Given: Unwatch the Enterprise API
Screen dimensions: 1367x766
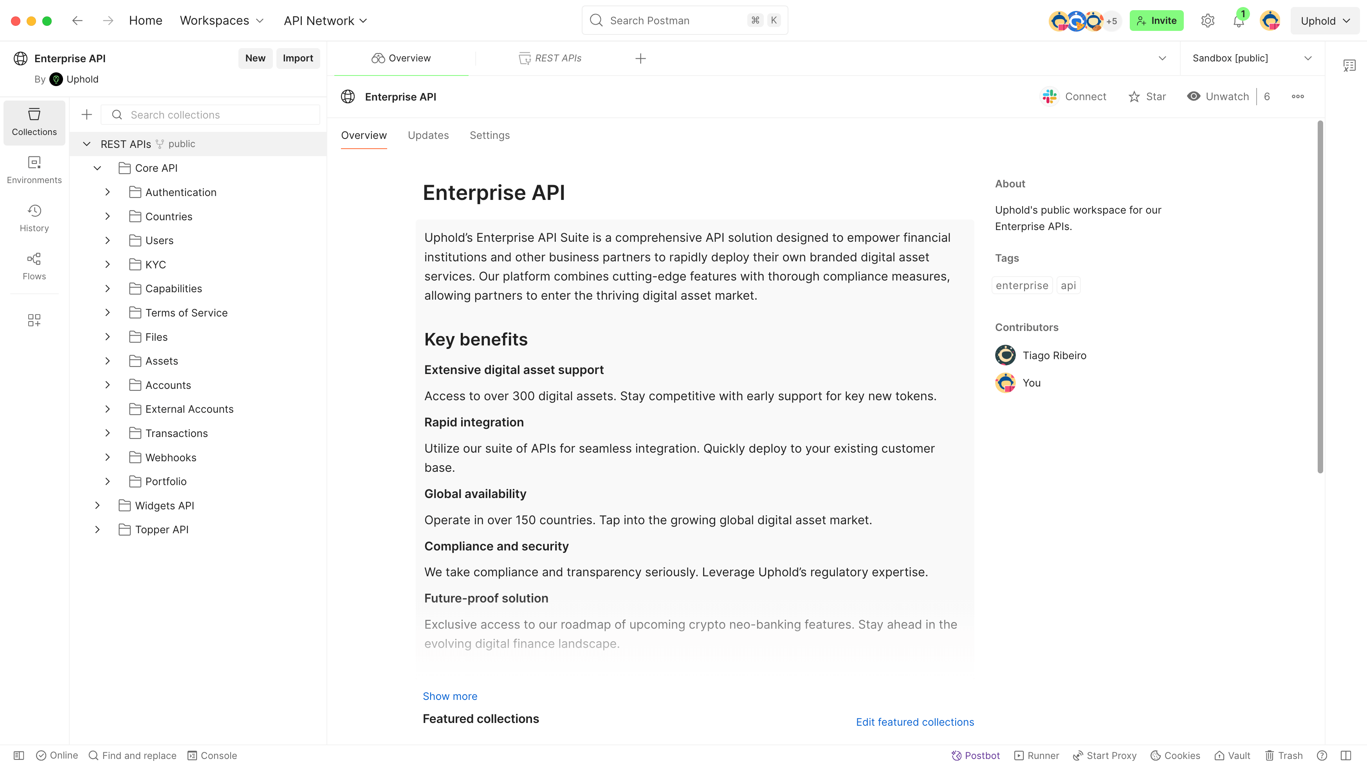Looking at the screenshot, I should (1218, 96).
